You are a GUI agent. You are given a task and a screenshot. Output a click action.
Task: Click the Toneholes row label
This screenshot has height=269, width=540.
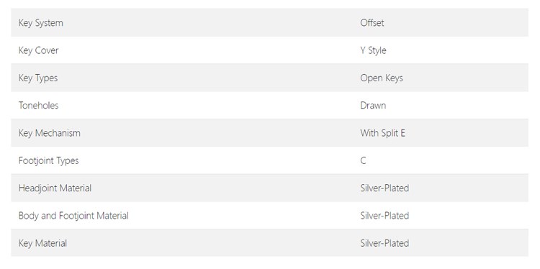(x=39, y=105)
